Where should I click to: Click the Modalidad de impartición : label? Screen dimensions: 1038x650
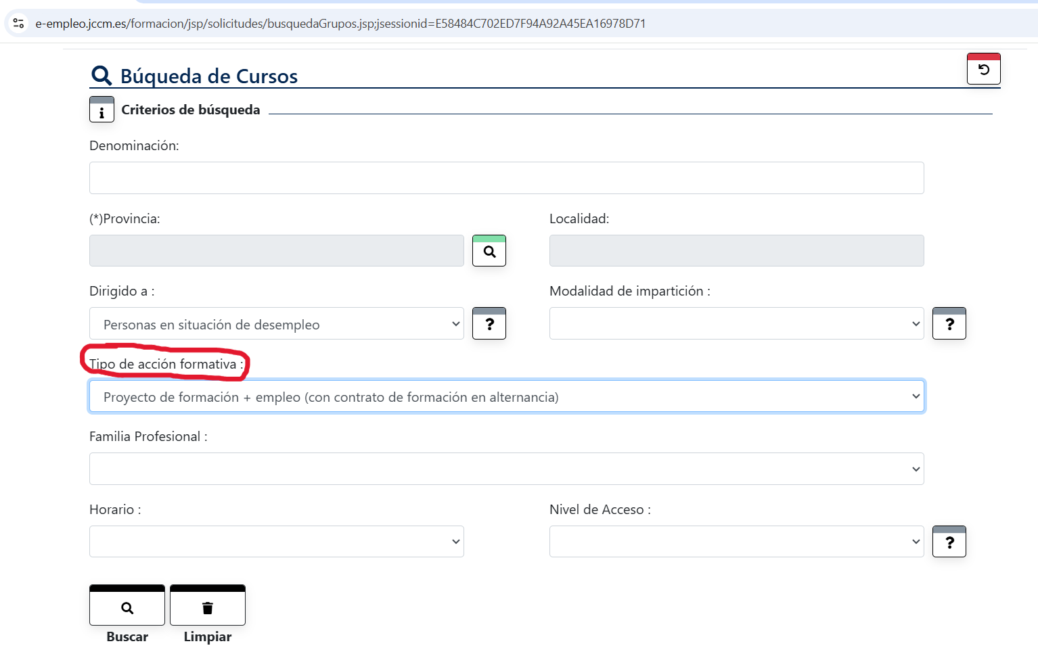630,291
